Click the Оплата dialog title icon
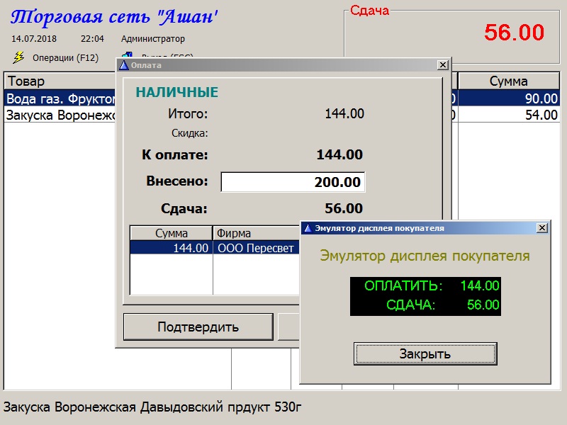 click(124, 65)
